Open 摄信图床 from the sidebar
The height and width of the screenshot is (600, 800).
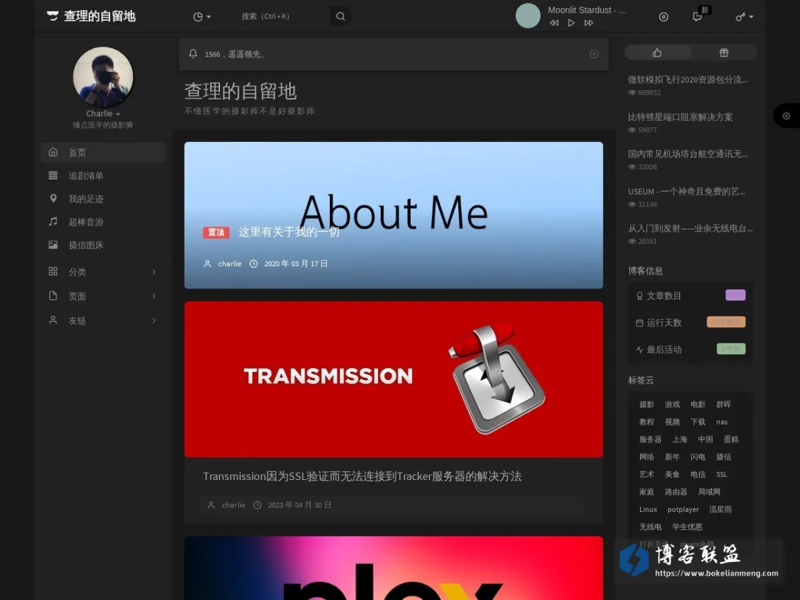[x=103, y=245]
